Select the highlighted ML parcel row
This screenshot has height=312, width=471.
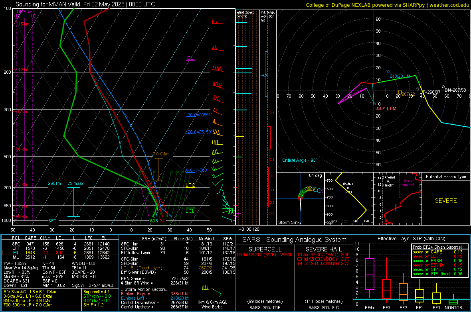(60, 253)
